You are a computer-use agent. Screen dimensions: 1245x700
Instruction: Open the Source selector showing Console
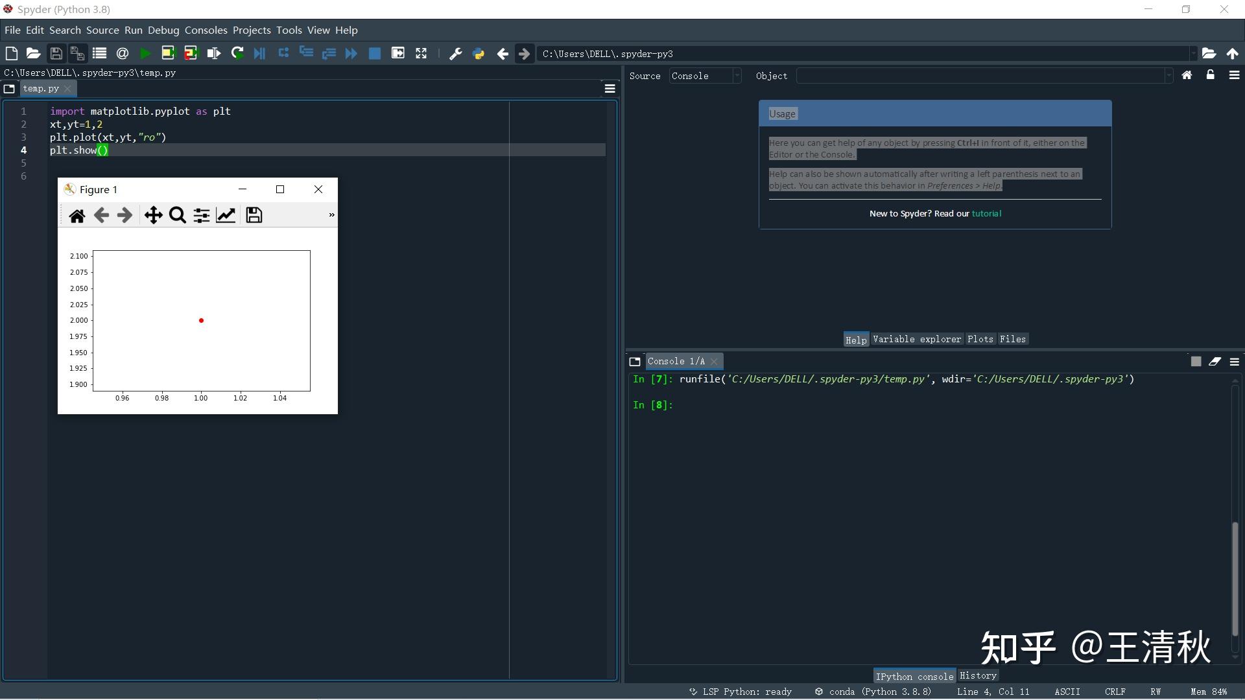coord(705,76)
